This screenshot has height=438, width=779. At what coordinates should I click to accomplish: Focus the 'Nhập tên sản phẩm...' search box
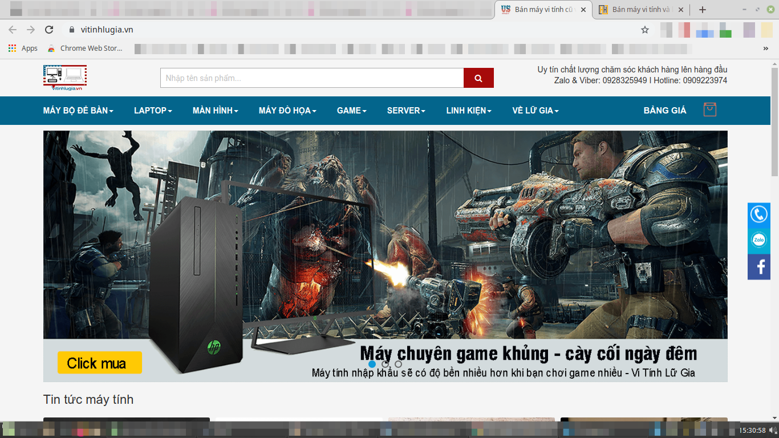click(312, 78)
